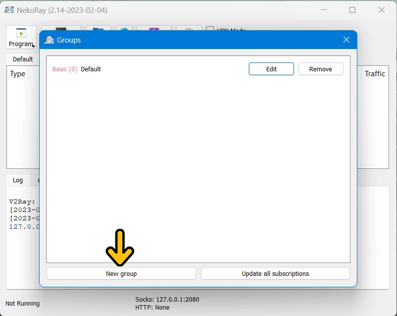This screenshot has width=397, height=316.
Task: Launch the program using the green play icon
Action: click(20, 34)
